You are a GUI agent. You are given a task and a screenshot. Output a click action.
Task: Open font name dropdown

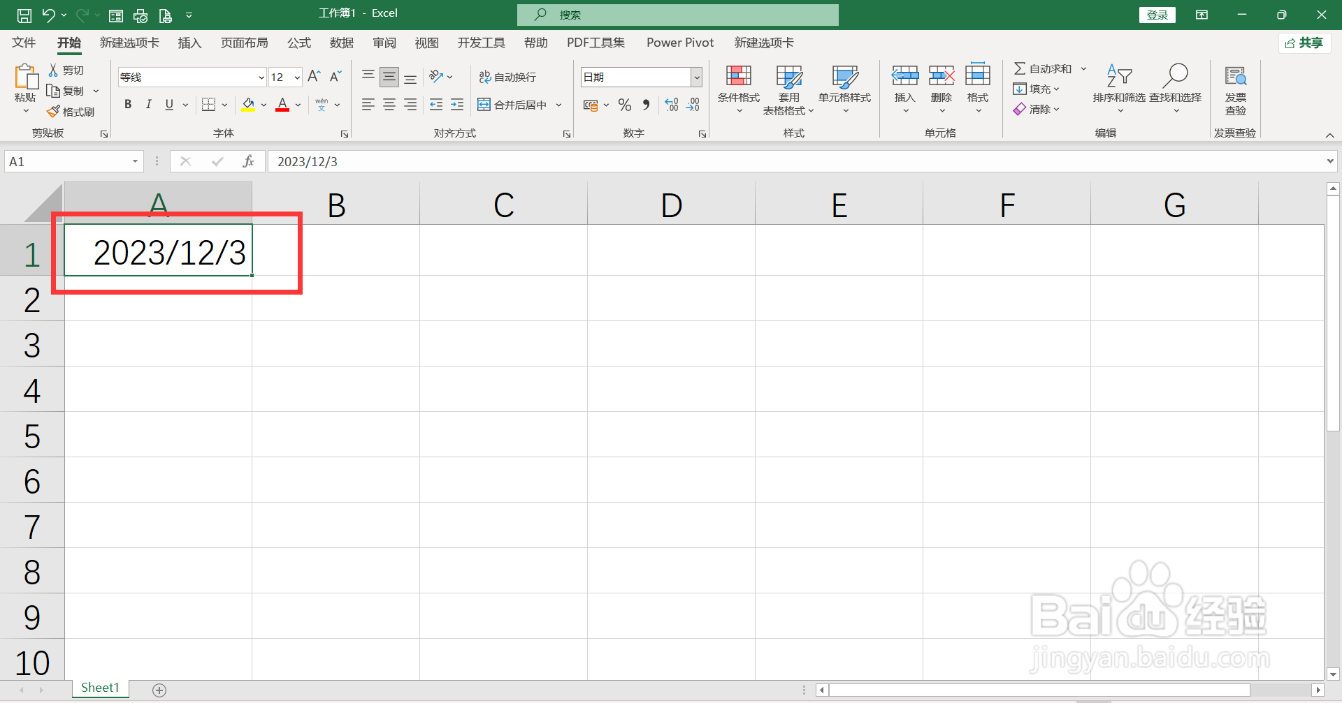261,77
